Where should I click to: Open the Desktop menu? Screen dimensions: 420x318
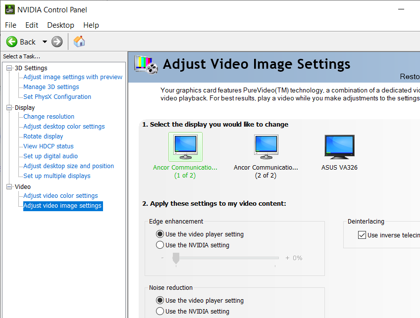coord(60,25)
